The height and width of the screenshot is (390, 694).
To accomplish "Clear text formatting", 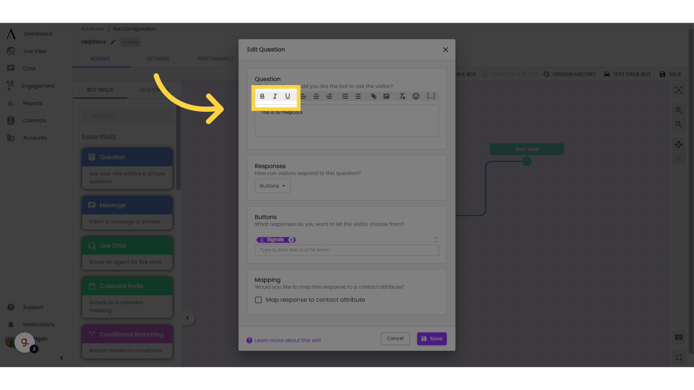I will click(x=402, y=96).
